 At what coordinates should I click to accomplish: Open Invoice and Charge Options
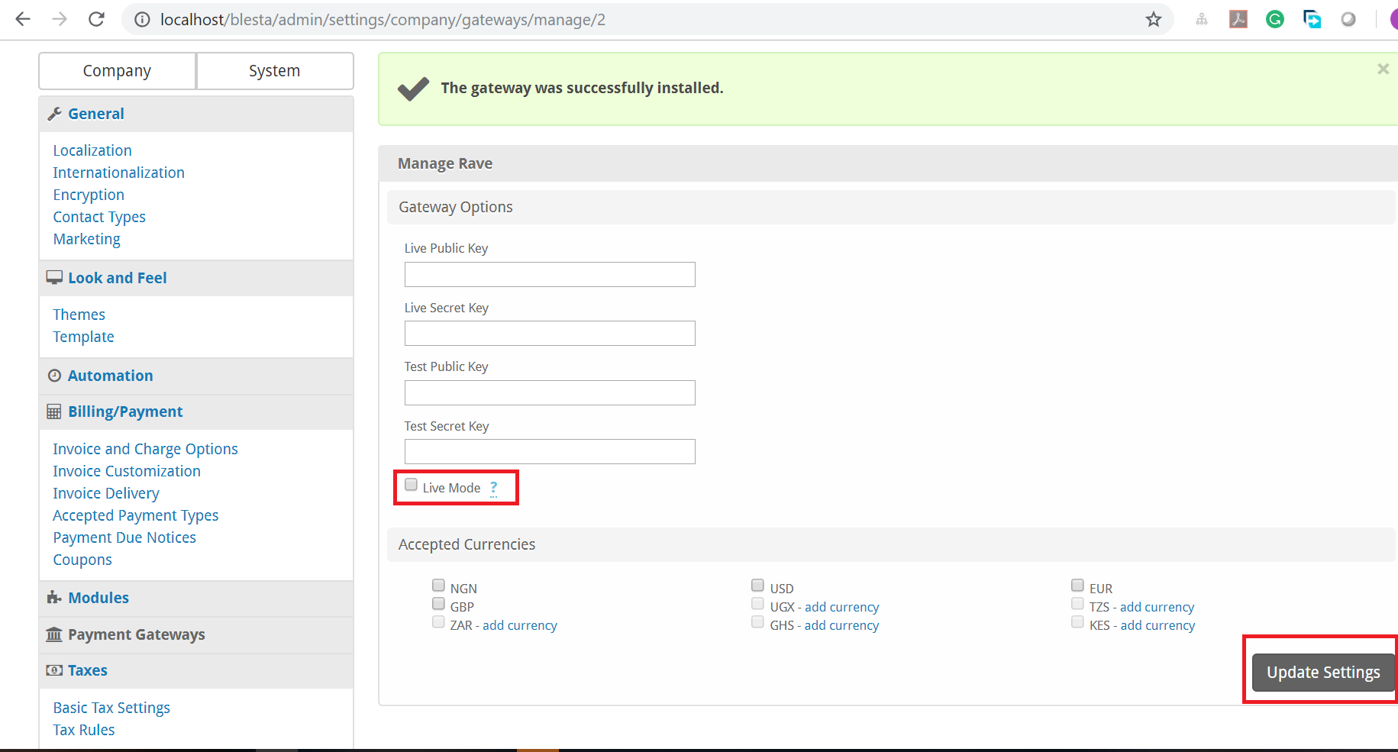[146, 449]
